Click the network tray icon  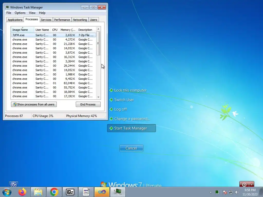coord(231,192)
